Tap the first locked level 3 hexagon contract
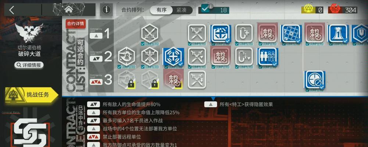368x147 pixels. click(x=127, y=80)
